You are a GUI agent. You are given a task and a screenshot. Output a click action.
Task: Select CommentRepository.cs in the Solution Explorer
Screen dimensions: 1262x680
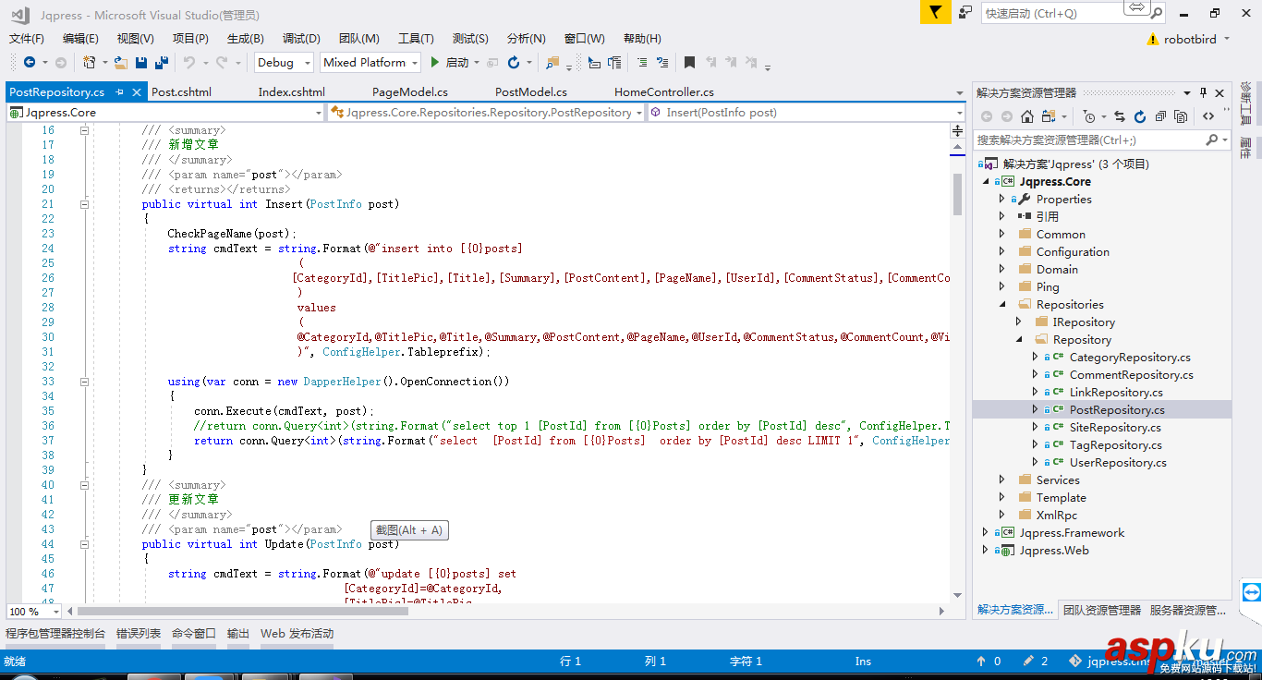point(1131,375)
